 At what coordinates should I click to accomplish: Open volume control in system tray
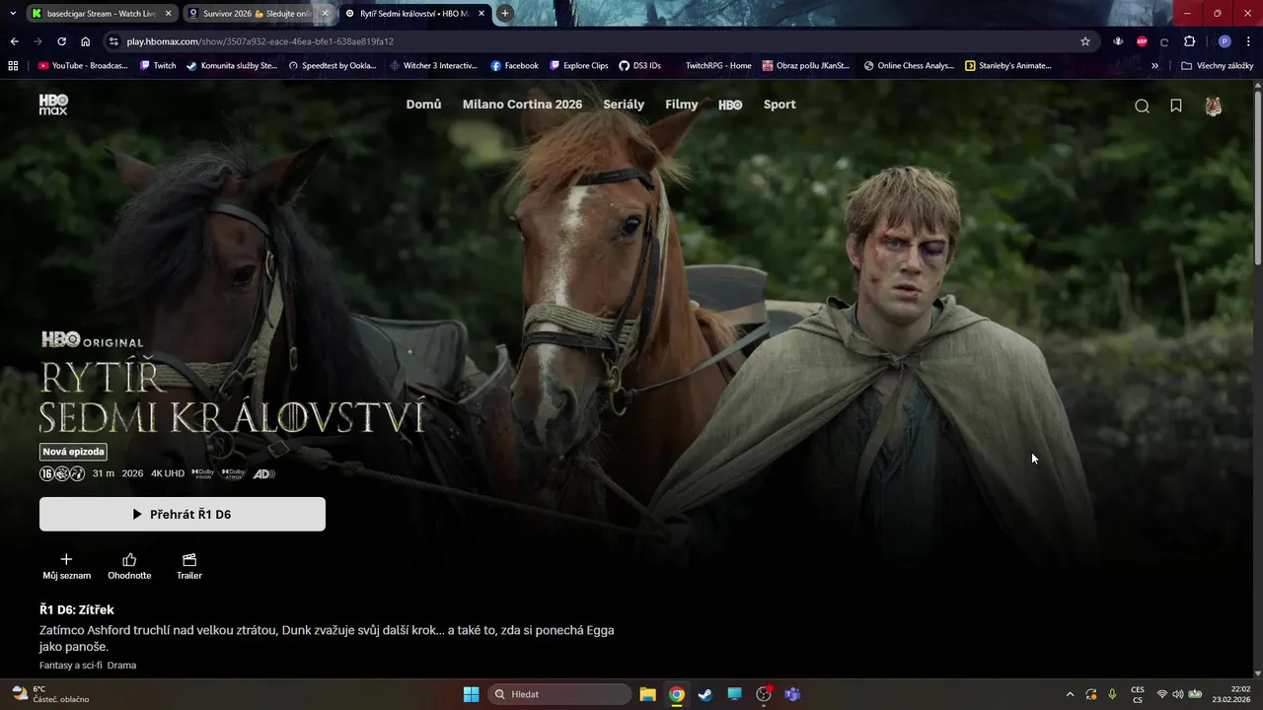(1177, 694)
